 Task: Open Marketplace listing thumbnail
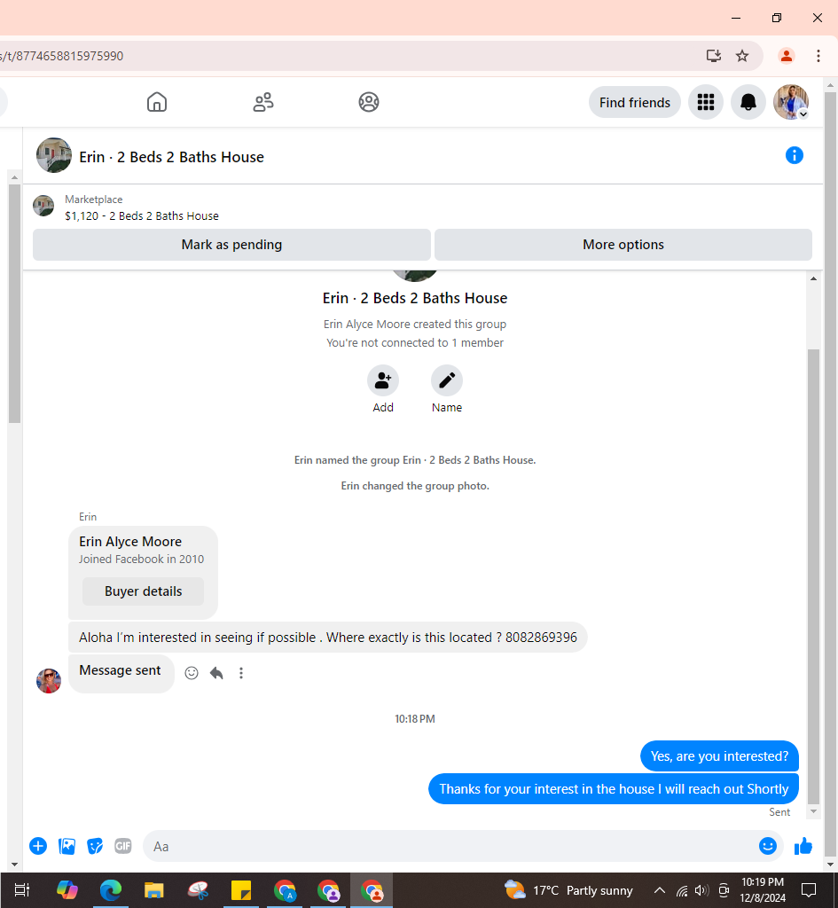43,206
